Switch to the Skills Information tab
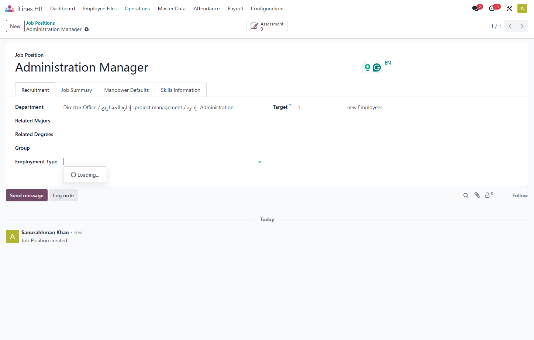This screenshot has width=534, height=340. (x=180, y=90)
